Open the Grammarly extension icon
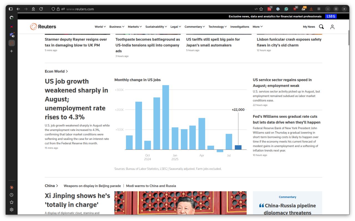 pyautogui.click(x=286, y=9)
